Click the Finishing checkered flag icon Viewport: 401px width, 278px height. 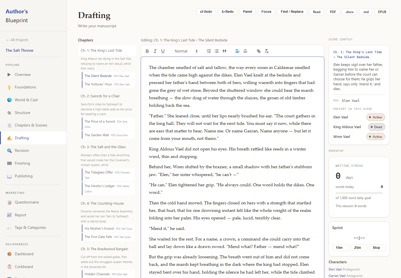(9, 163)
